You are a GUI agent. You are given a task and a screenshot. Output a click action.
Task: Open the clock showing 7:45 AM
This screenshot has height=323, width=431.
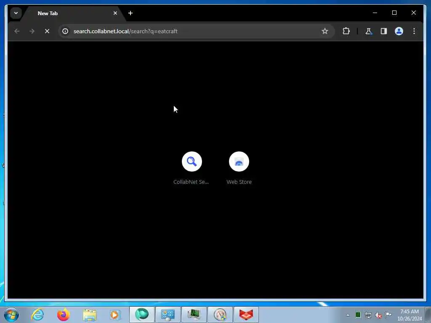(x=410, y=315)
